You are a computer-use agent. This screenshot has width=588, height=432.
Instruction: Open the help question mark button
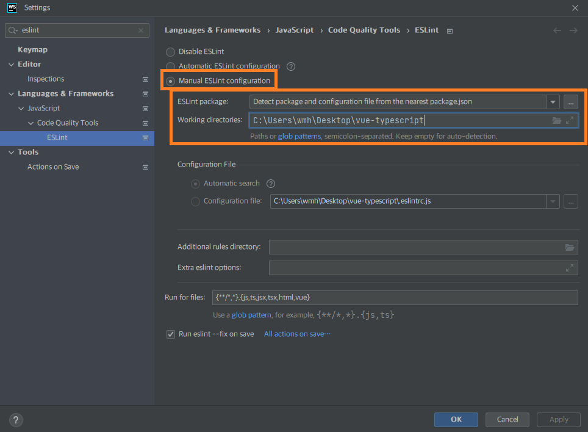click(16, 420)
